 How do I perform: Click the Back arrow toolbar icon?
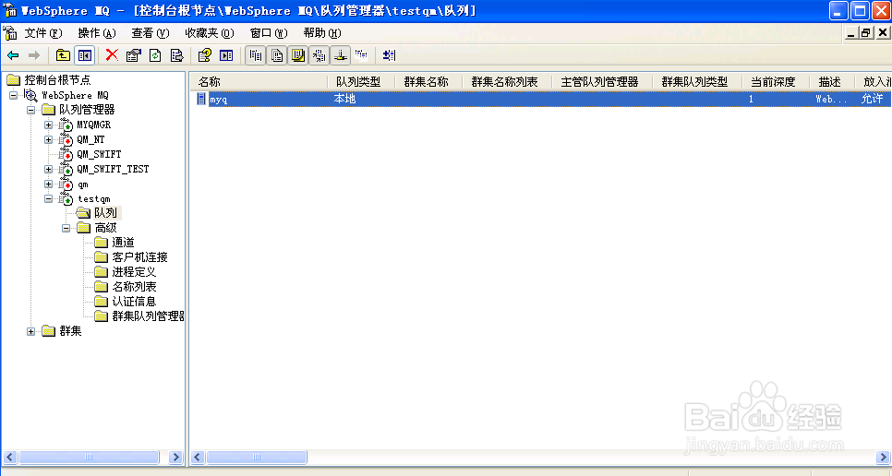[13, 55]
